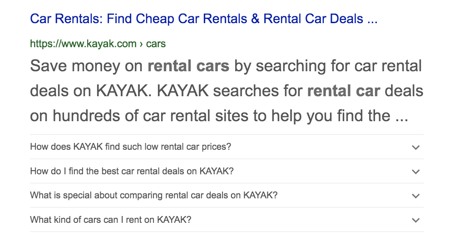Select 'How do I find the best car rental deals' question

click(132, 172)
